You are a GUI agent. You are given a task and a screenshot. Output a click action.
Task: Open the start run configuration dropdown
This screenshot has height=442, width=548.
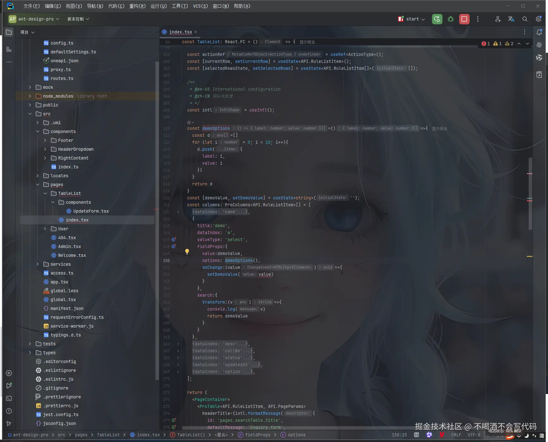[x=411, y=19]
